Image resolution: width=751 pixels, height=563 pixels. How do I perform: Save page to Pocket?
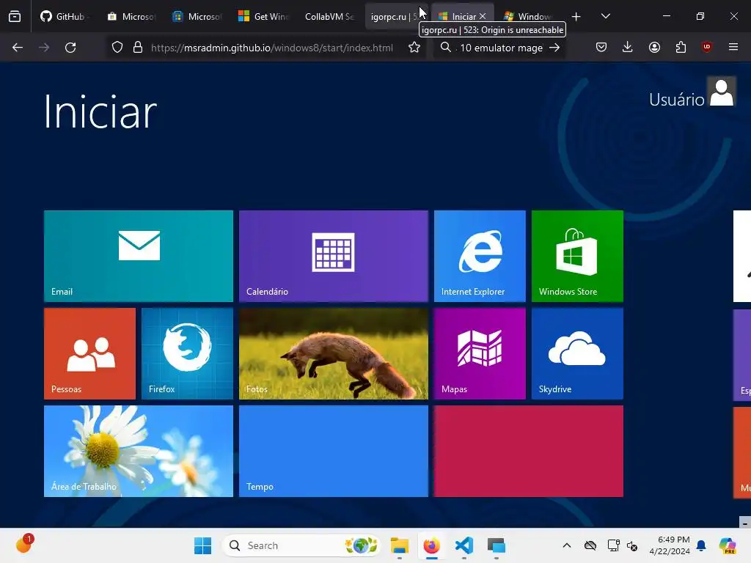pos(601,48)
